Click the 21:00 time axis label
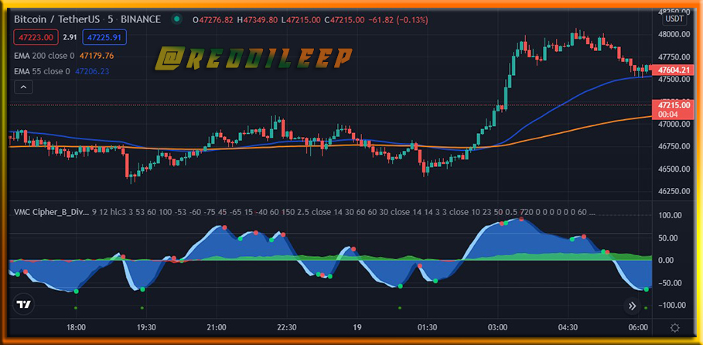703x345 pixels. (217, 327)
